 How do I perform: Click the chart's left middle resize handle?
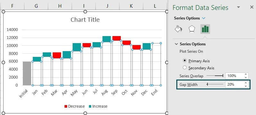[x=3, y=62]
